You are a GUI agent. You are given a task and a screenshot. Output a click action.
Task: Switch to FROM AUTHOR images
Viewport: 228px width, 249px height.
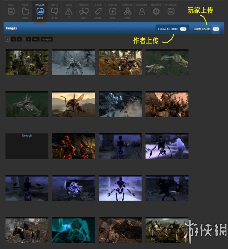172,29
